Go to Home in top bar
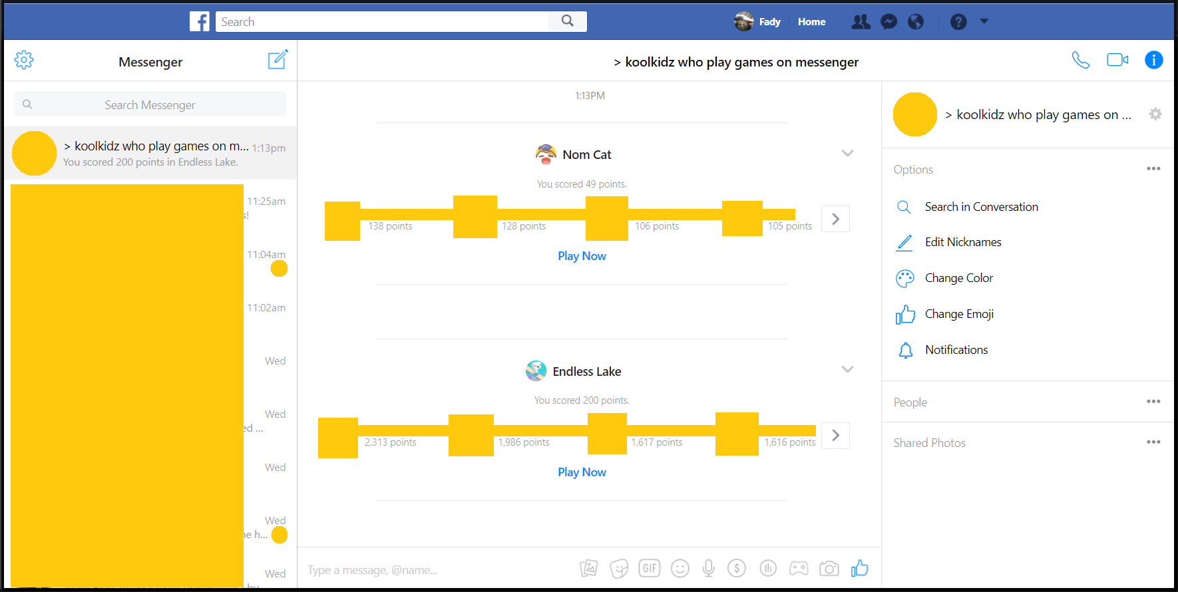The image size is (1178, 592). (812, 22)
